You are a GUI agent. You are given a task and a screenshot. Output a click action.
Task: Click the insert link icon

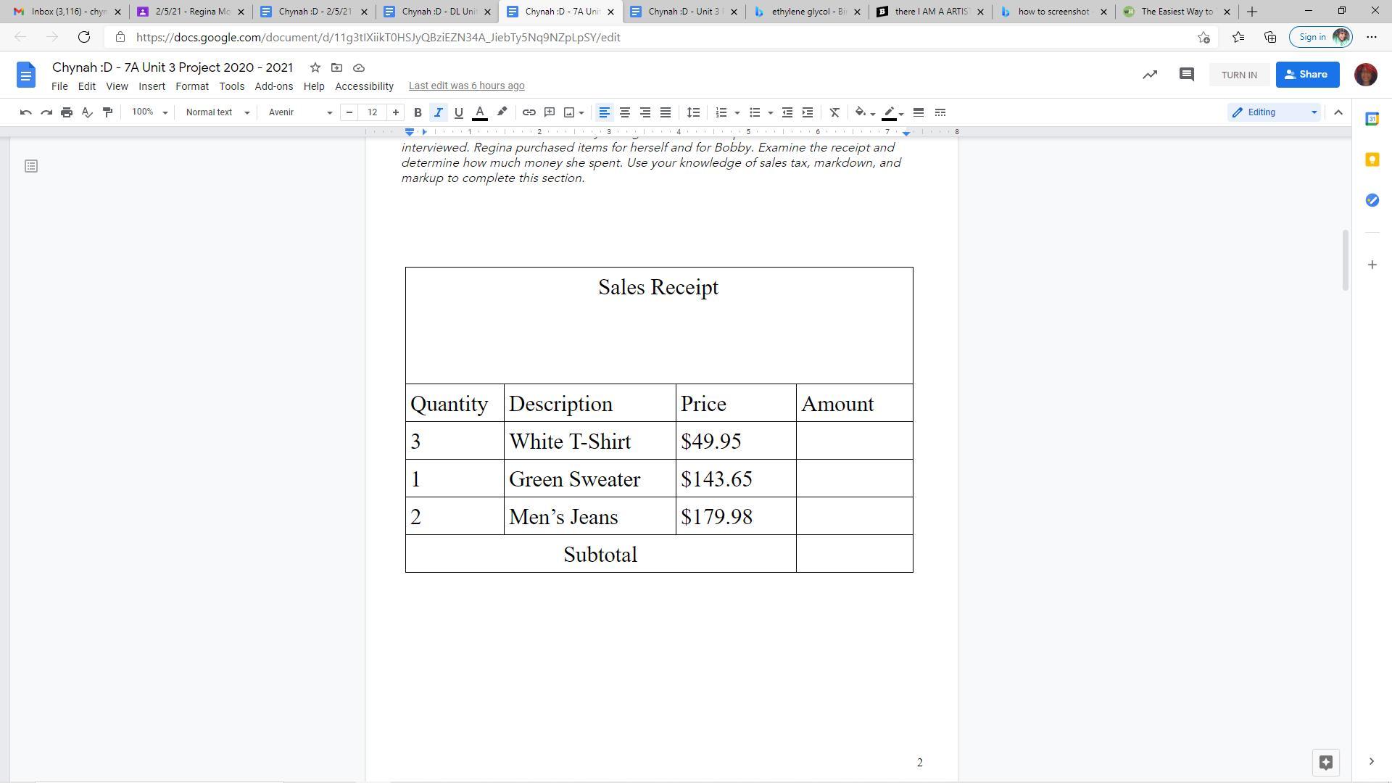pyautogui.click(x=529, y=112)
